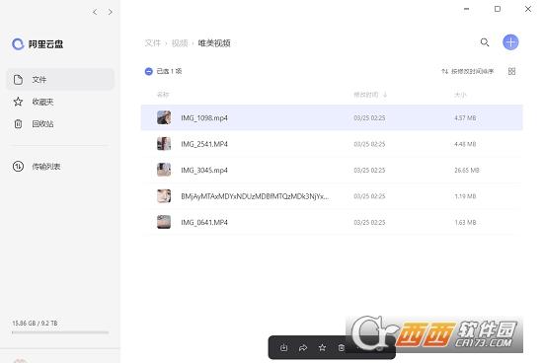Delete the selected file via trash icon
This screenshot has width=543, height=363.
click(342, 348)
